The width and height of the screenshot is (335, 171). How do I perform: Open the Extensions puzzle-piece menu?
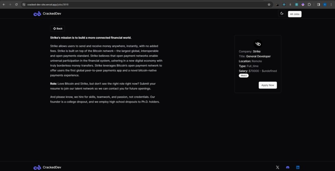309,5
